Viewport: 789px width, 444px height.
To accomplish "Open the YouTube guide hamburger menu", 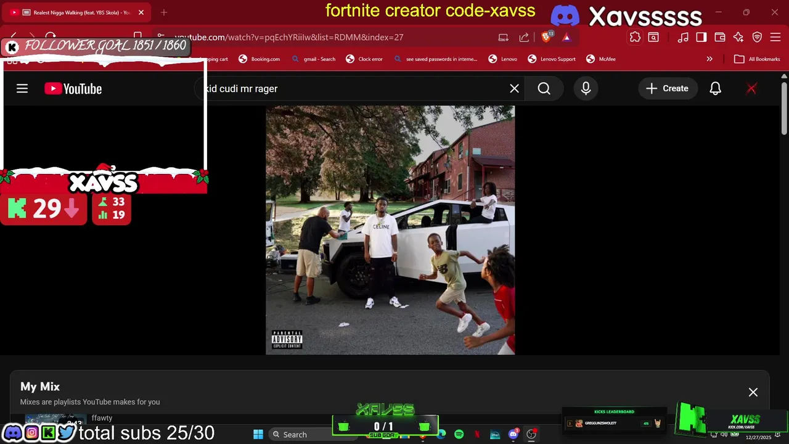I will pyautogui.click(x=22, y=89).
